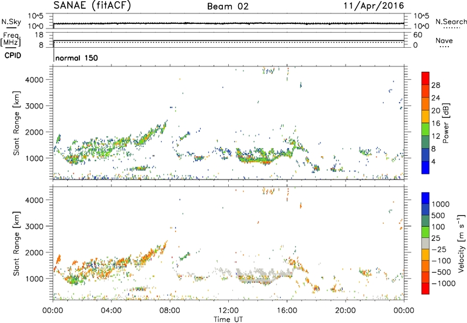Select the CPID row label

13,55
